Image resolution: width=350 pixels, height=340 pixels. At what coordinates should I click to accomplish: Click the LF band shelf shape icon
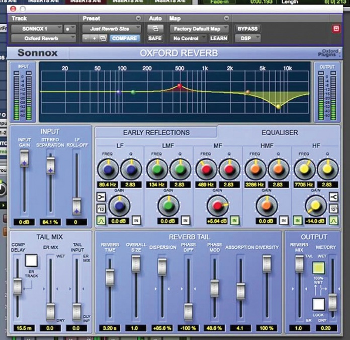[x=101, y=197]
